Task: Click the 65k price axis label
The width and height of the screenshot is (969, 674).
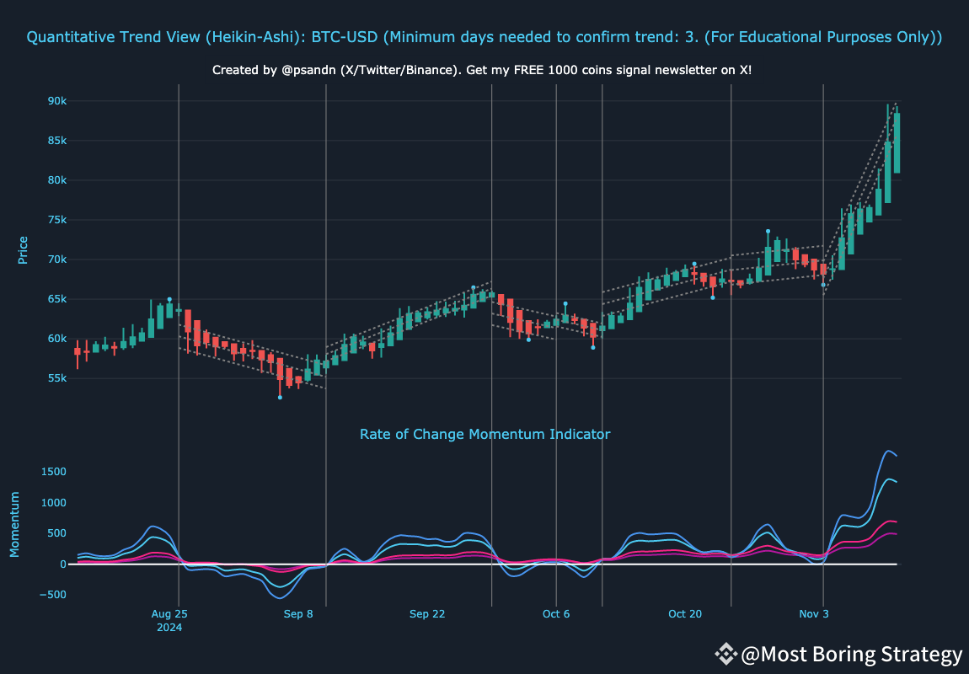Action: click(56, 299)
